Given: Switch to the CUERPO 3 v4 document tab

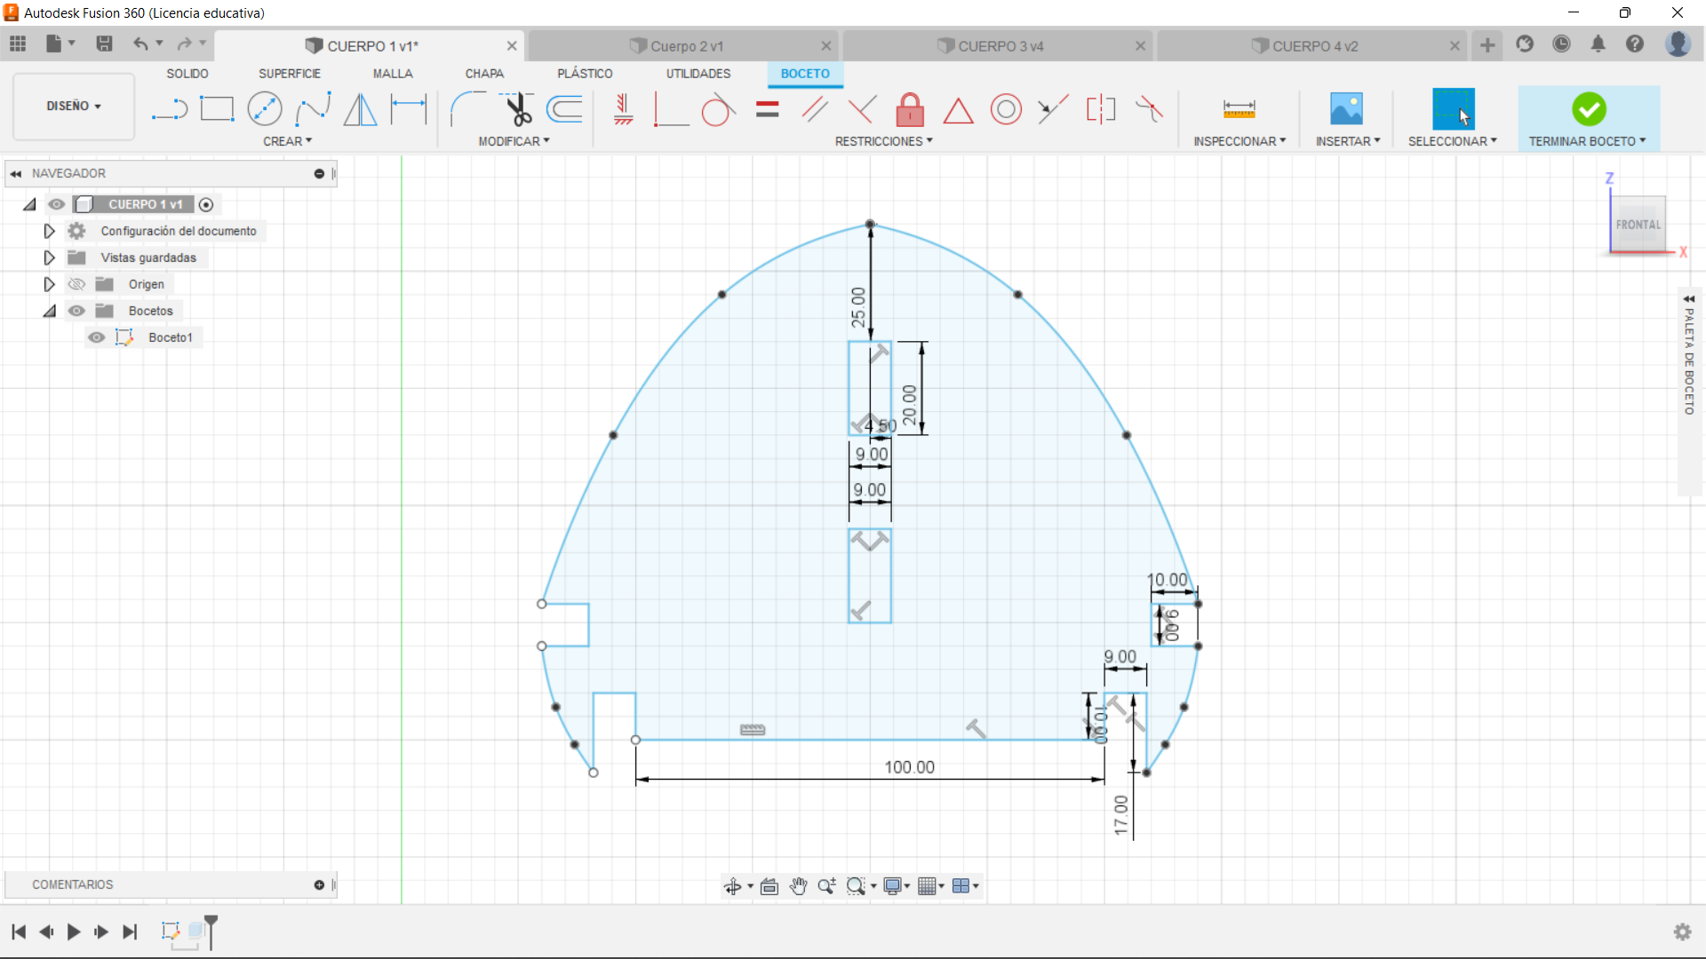Looking at the screenshot, I should [x=1000, y=46].
